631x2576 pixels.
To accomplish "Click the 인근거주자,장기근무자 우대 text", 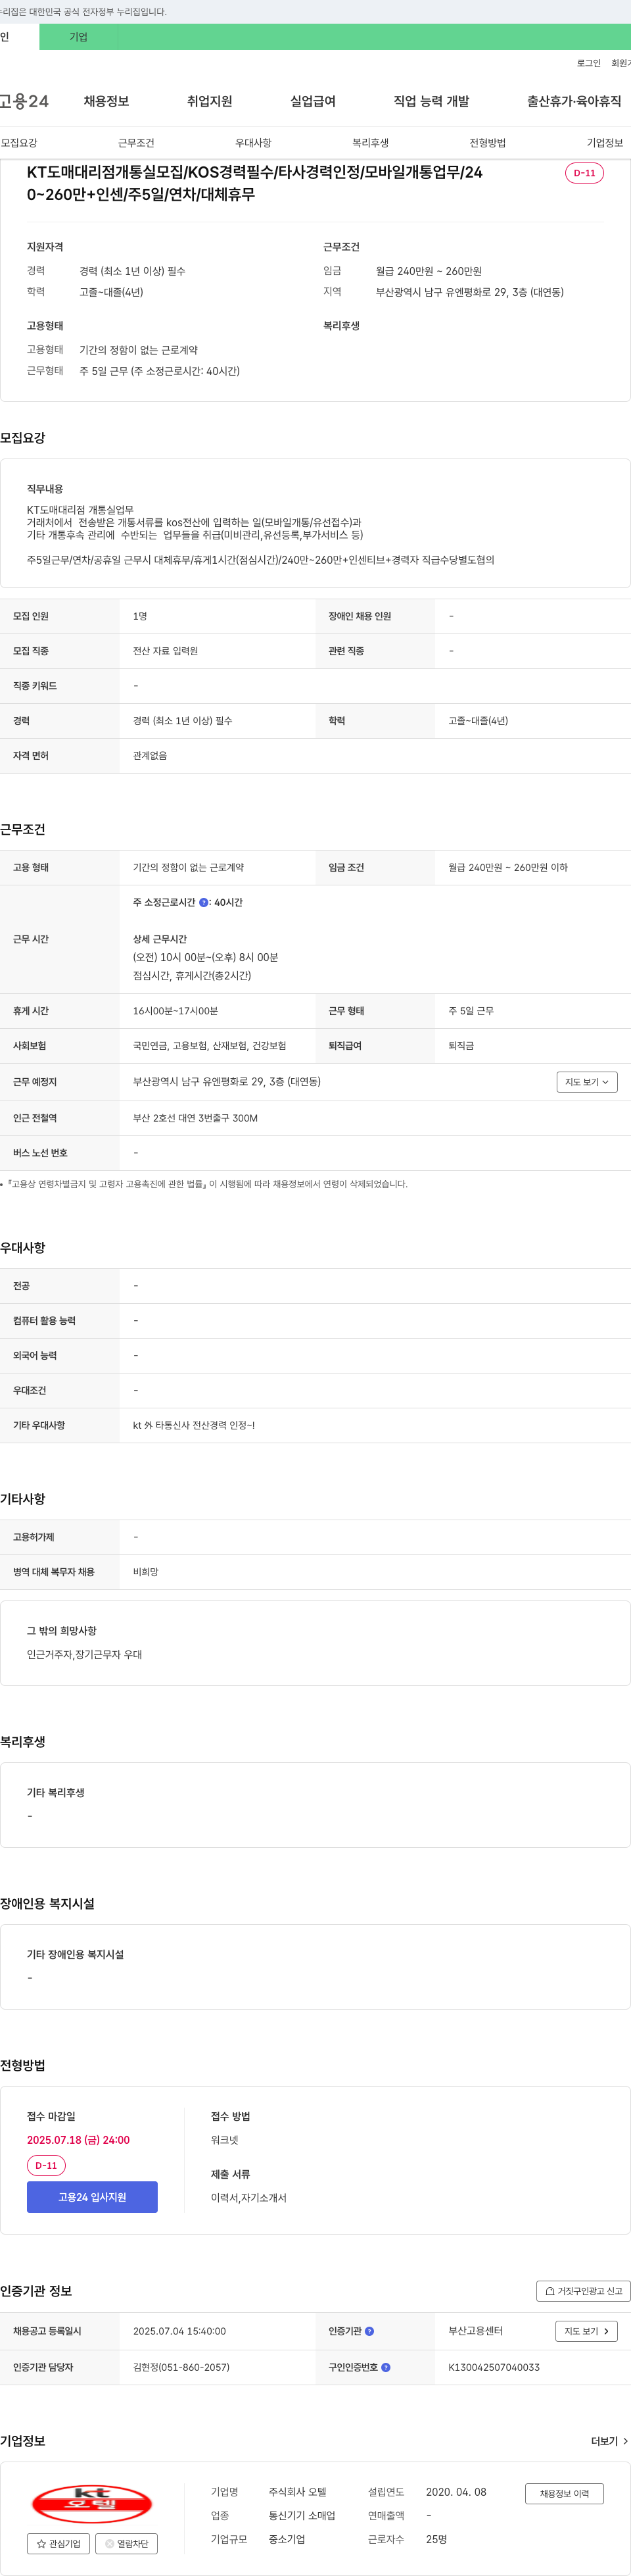I will tap(84, 1654).
